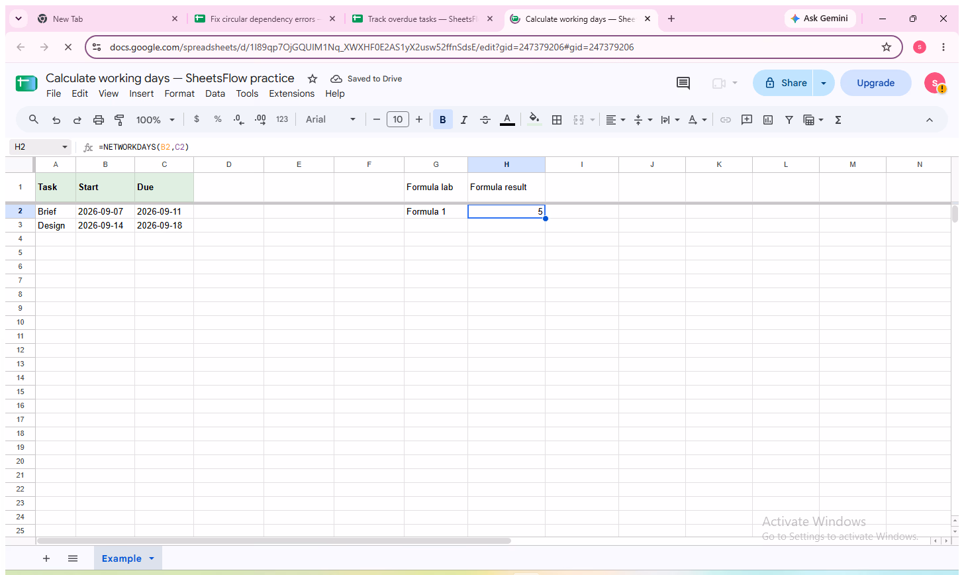Decrease the font size
Screen dimensions: 964x575
pyautogui.click(x=377, y=120)
